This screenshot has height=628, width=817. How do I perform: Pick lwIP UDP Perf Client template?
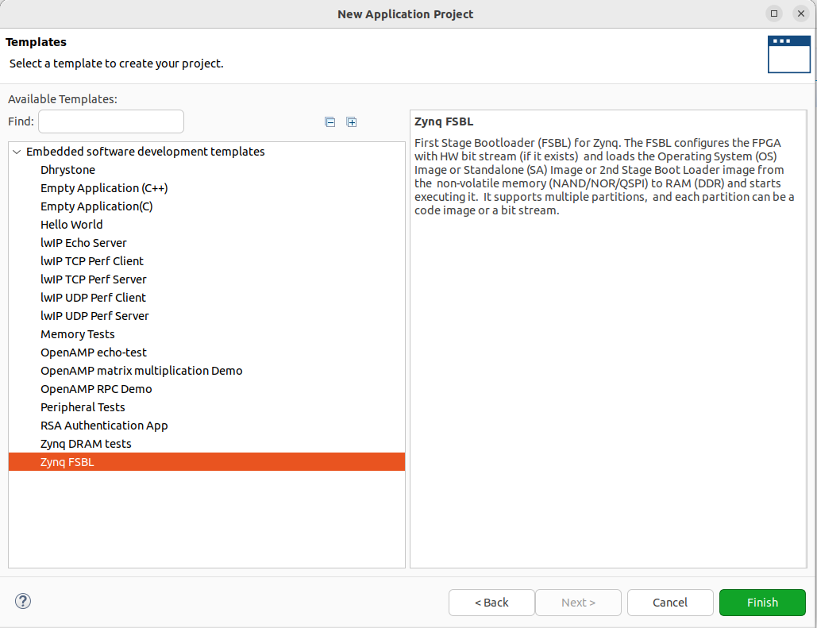(93, 298)
